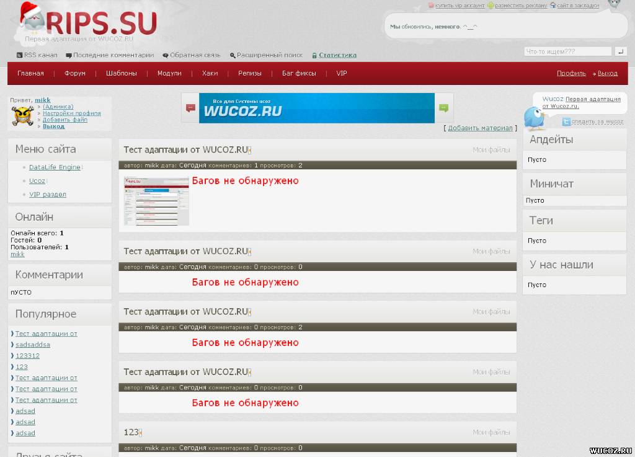The height and width of the screenshot is (457, 635).
Task: Click the Добавить материал link
Action: [481, 128]
